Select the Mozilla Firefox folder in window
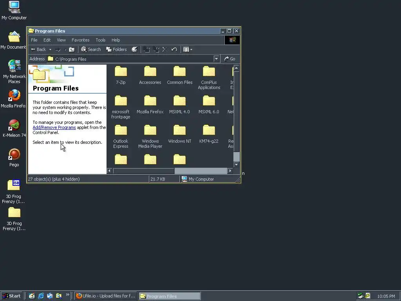 pyautogui.click(x=150, y=105)
